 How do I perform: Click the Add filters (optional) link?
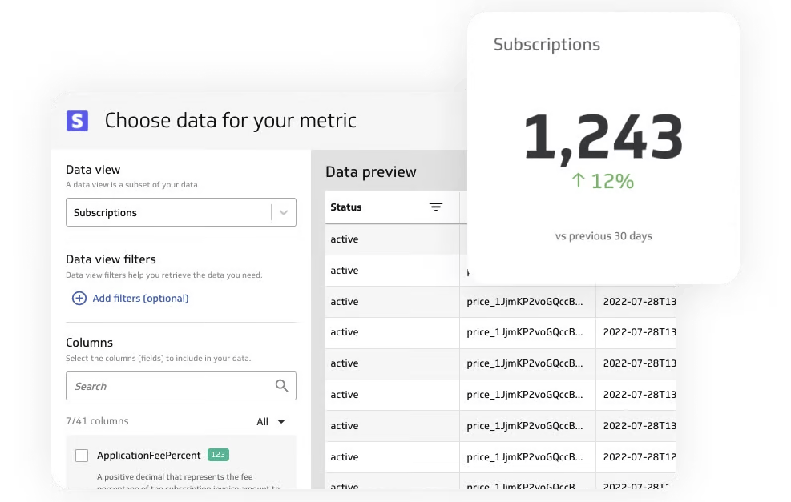[x=140, y=297]
